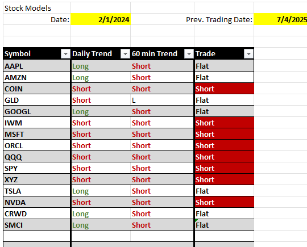The width and height of the screenshot is (307, 247).
Task: Select the TSLA Trade Flat cell
Action: pos(225,191)
